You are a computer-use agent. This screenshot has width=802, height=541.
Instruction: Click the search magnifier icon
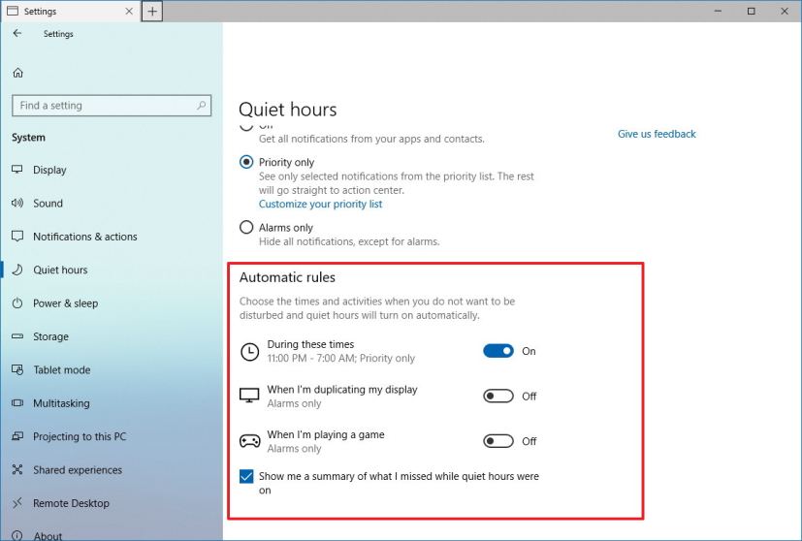point(201,106)
